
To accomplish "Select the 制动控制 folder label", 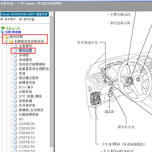I will pos(16,37).
